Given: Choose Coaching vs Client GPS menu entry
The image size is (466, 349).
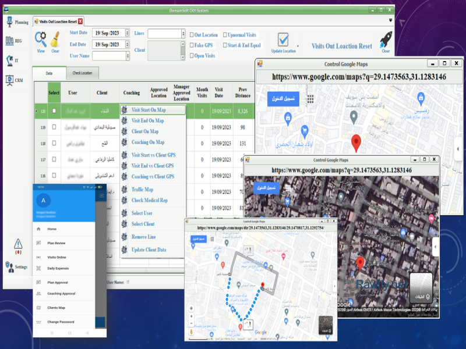Looking at the screenshot, I should click(x=153, y=177).
